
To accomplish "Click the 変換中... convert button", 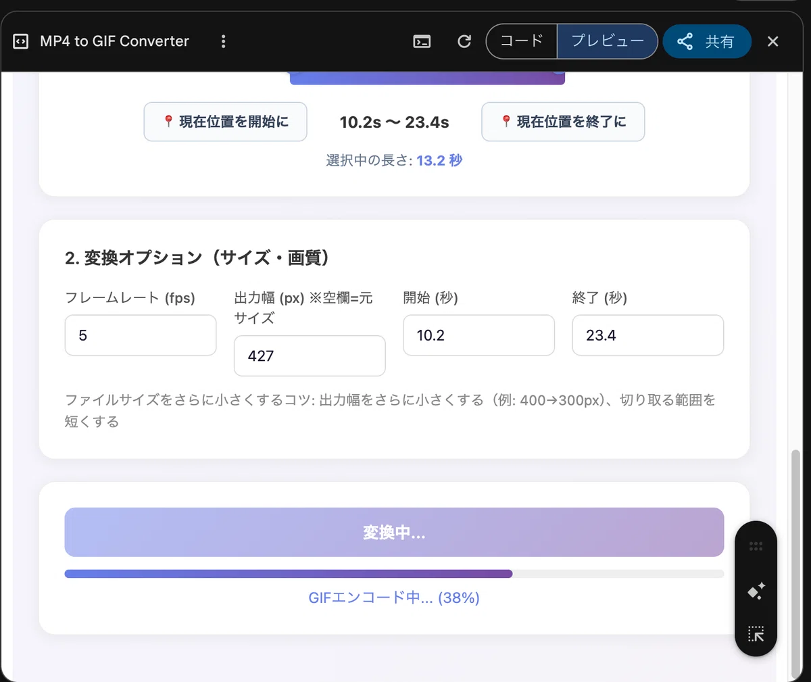I will click(x=394, y=533).
